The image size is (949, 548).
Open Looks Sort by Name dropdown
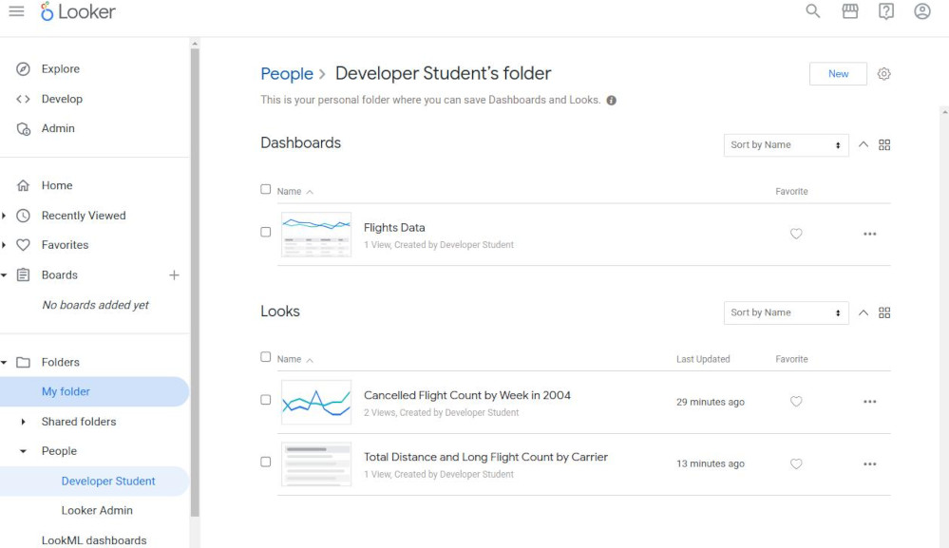pos(787,312)
